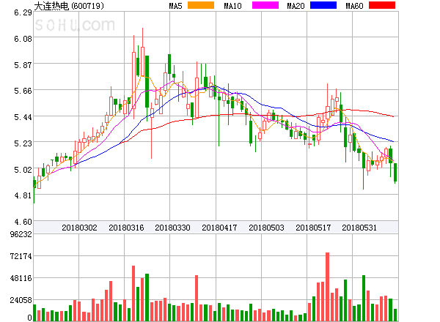Click the magenta MA10 legend swatch
Image resolution: width=440 pixels, height=322 pixels.
pyautogui.click(x=265, y=5)
